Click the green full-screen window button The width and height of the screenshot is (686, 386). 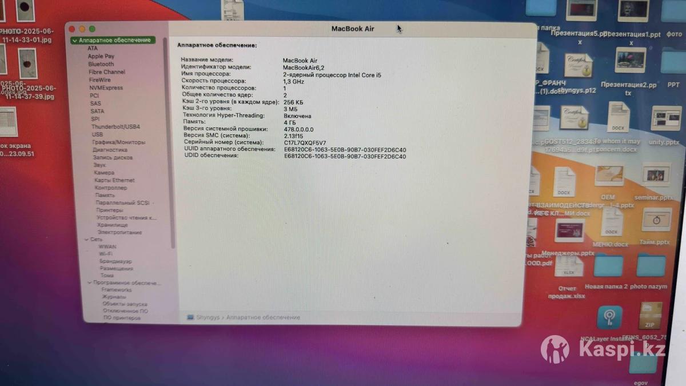coord(92,29)
